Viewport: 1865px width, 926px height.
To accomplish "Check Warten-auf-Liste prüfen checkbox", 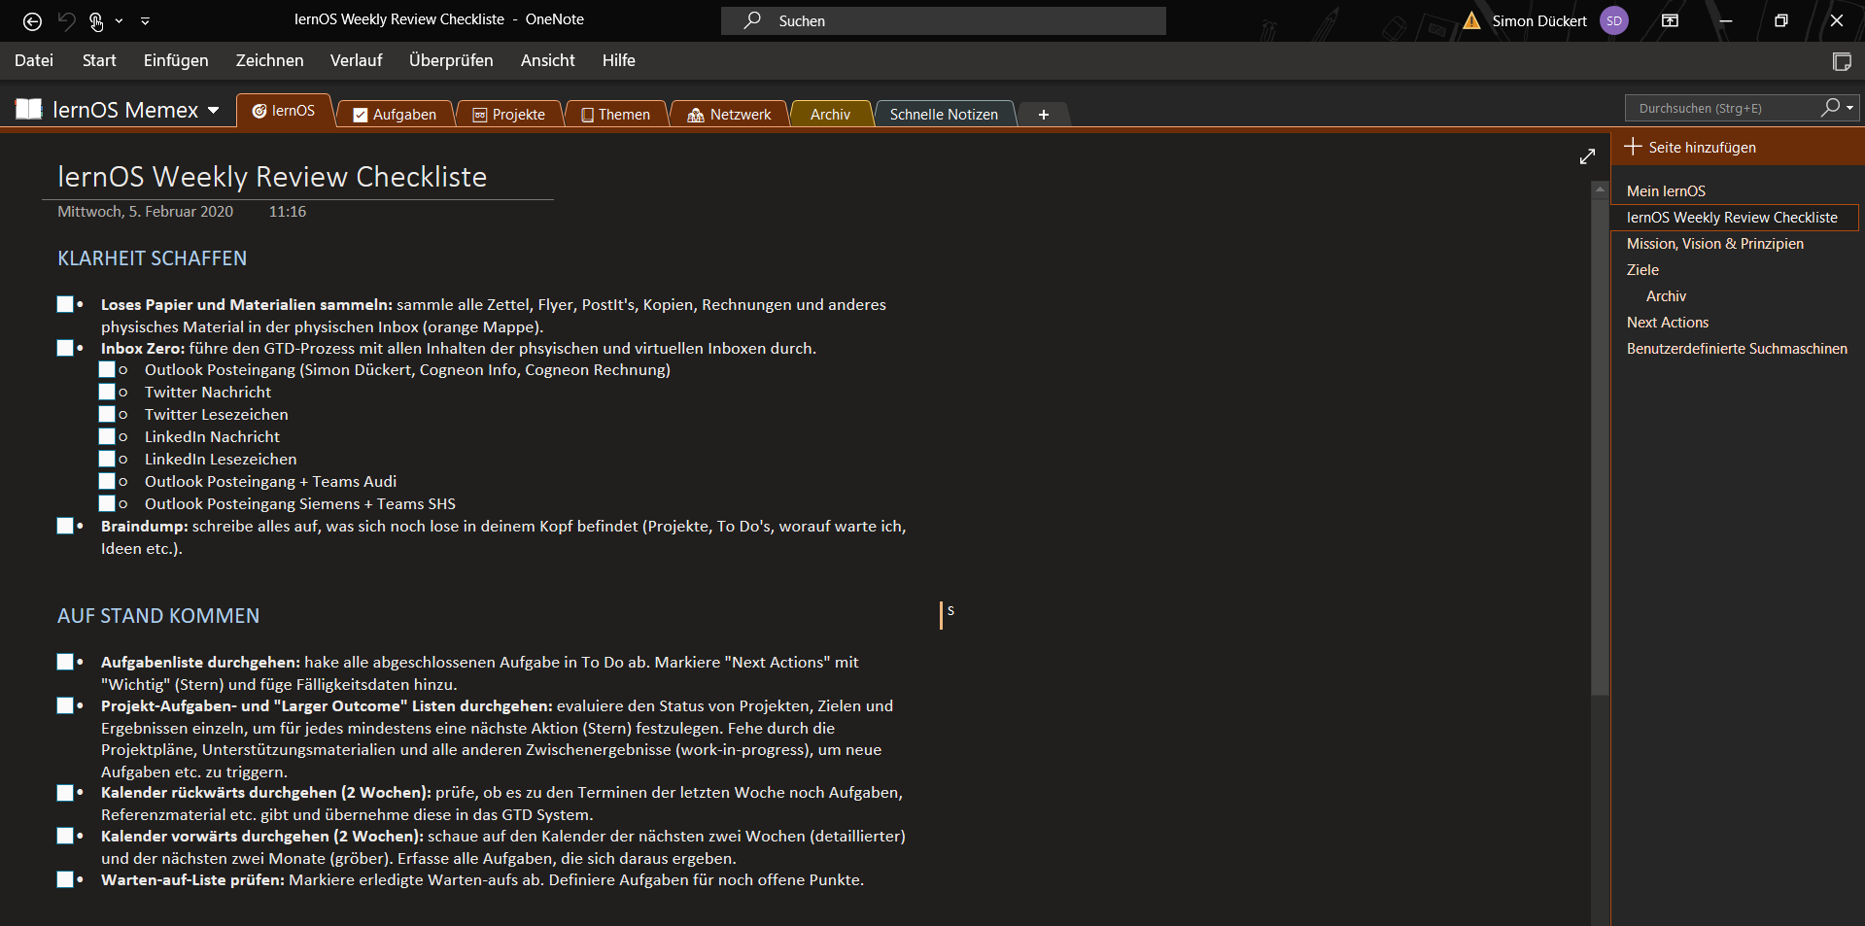I will point(65,879).
